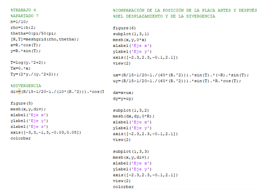Place cursor on T=log(y.^2+2) line
Screen dimensions: 260x194
coord(27,63)
